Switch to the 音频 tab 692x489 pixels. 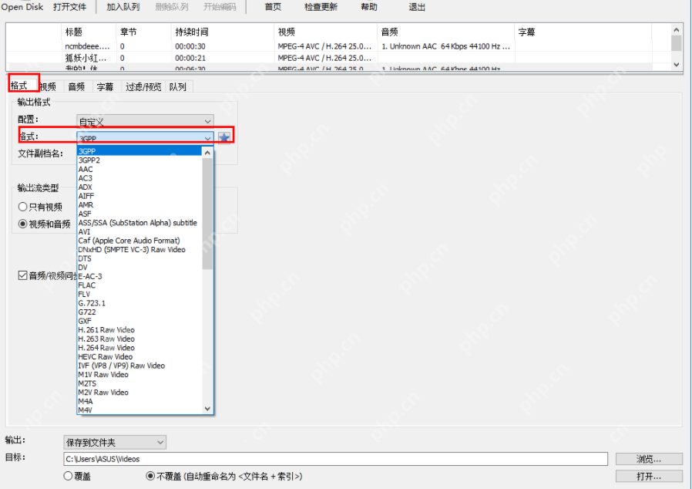click(76, 86)
